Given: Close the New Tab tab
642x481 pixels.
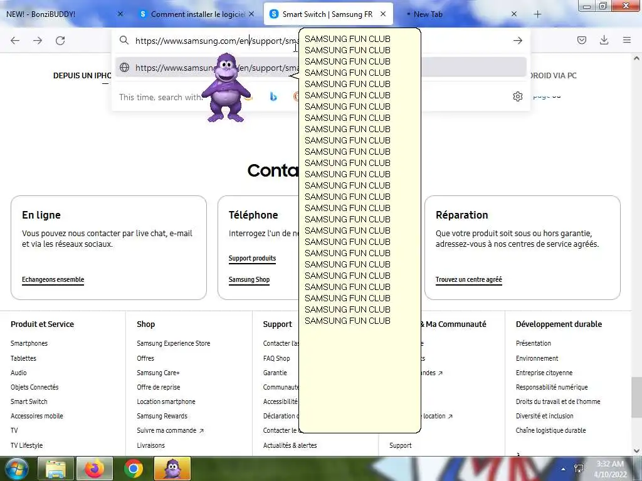Looking at the screenshot, I should (x=514, y=14).
